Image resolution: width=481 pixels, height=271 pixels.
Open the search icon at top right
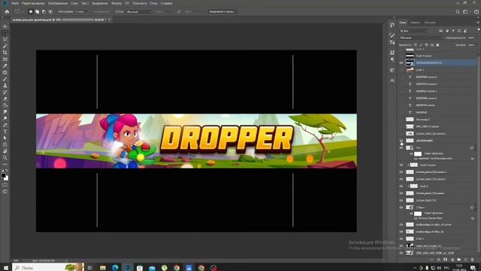pyautogui.click(x=458, y=12)
